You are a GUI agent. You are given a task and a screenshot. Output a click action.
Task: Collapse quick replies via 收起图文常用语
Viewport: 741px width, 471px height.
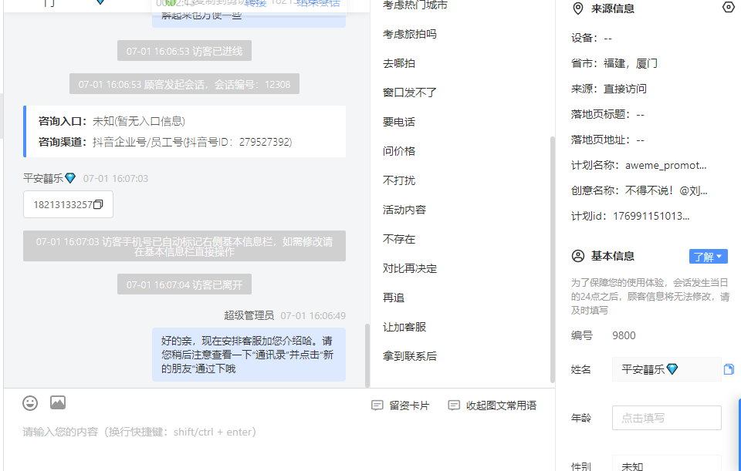(492, 405)
